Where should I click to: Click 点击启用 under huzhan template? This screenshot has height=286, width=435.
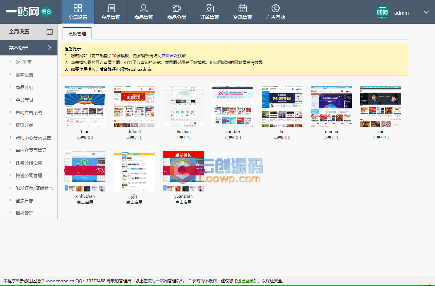click(x=184, y=138)
